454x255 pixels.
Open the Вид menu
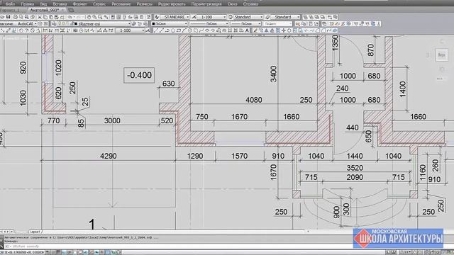click(43, 4)
